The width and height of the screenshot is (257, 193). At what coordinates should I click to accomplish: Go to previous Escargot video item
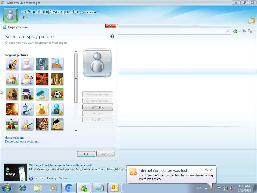[37, 178]
